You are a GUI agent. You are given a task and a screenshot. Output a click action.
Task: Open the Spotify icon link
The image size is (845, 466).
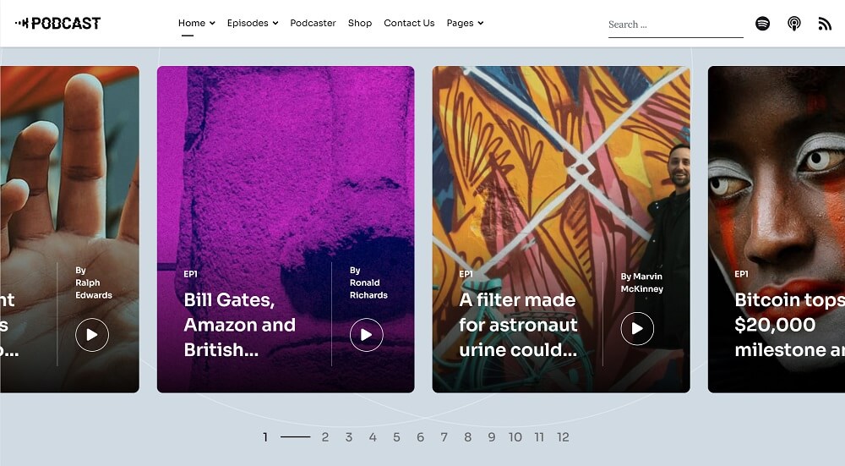pos(762,24)
